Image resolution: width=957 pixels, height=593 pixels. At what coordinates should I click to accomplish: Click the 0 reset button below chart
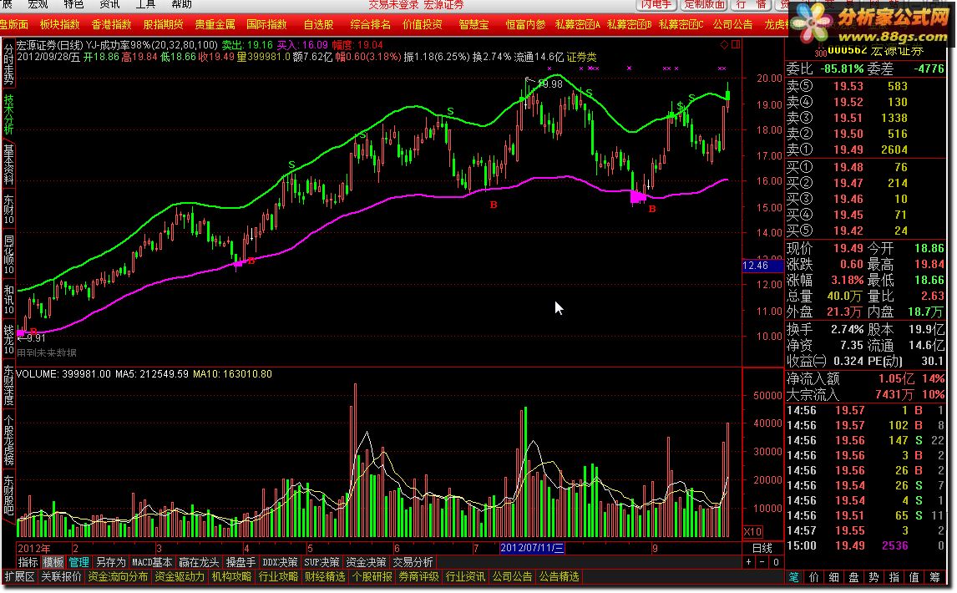point(775,562)
